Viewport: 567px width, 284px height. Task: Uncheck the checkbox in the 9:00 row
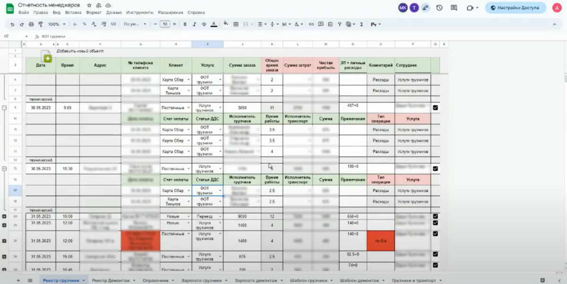(435, 108)
